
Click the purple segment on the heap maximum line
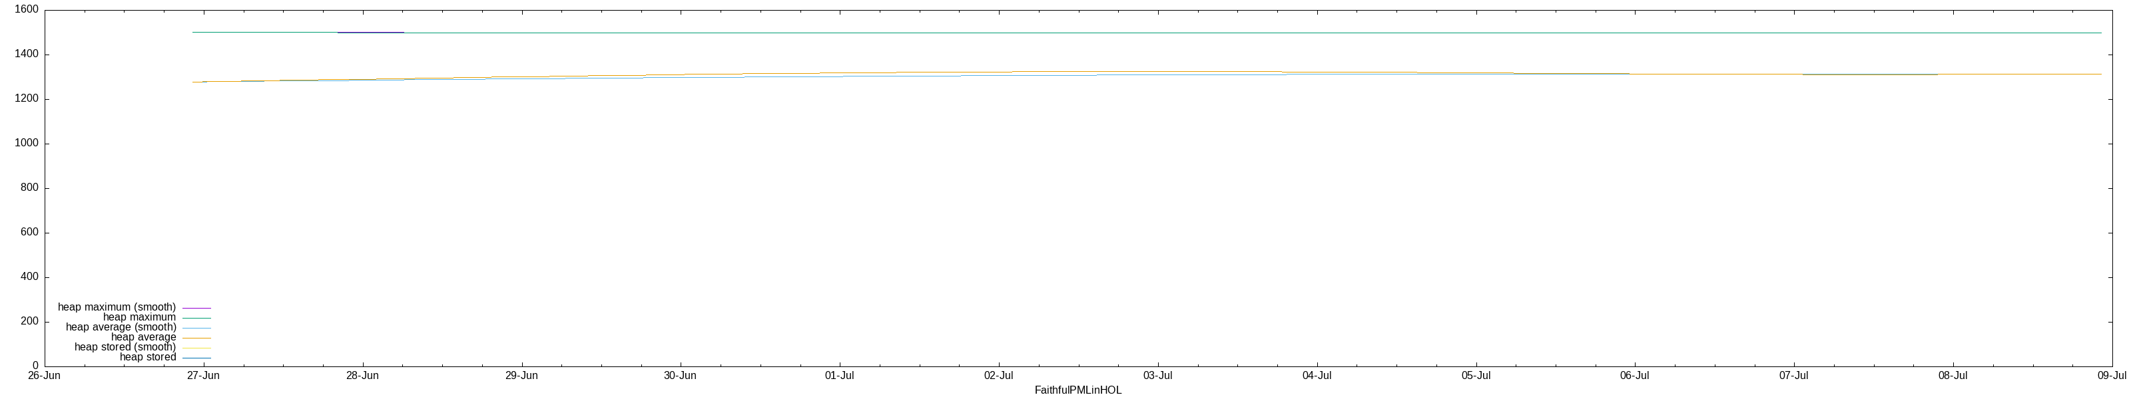371,32
